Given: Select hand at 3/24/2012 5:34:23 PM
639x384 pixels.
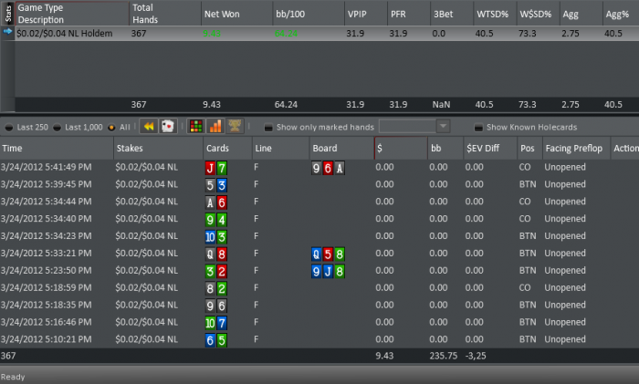Looking at the screenshot, I should [x=319, y=236].
